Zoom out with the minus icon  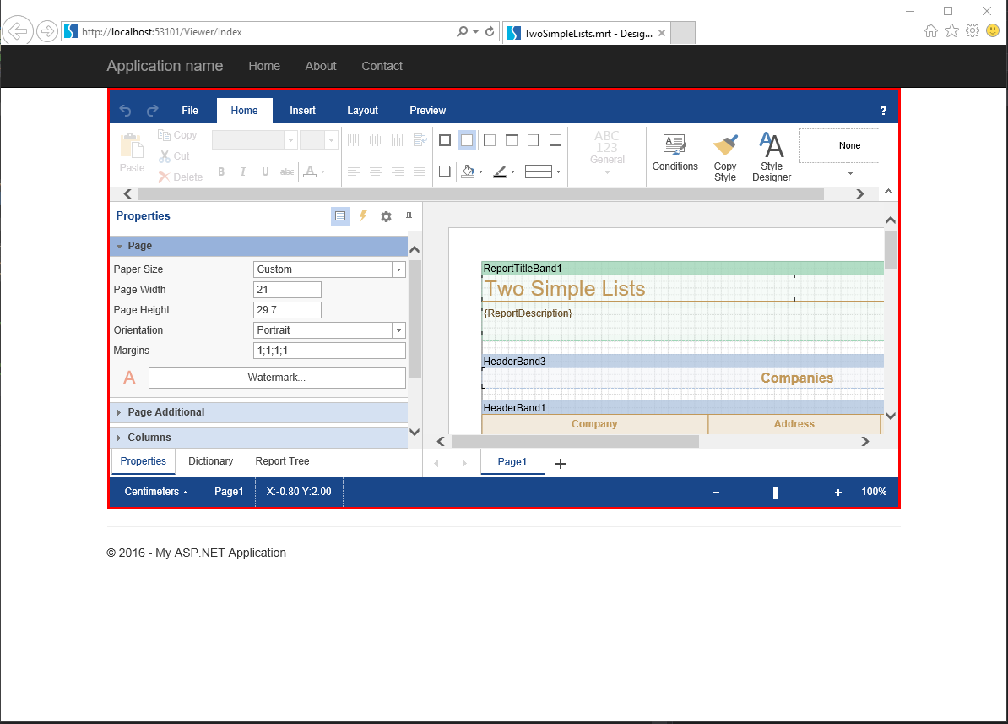point(716,493)
